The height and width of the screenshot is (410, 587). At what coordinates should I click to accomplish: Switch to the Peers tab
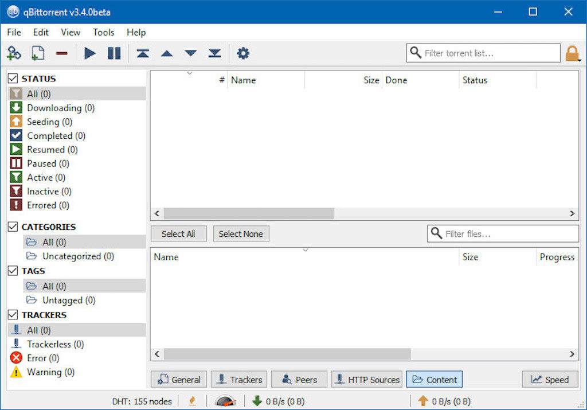(299, 379)
